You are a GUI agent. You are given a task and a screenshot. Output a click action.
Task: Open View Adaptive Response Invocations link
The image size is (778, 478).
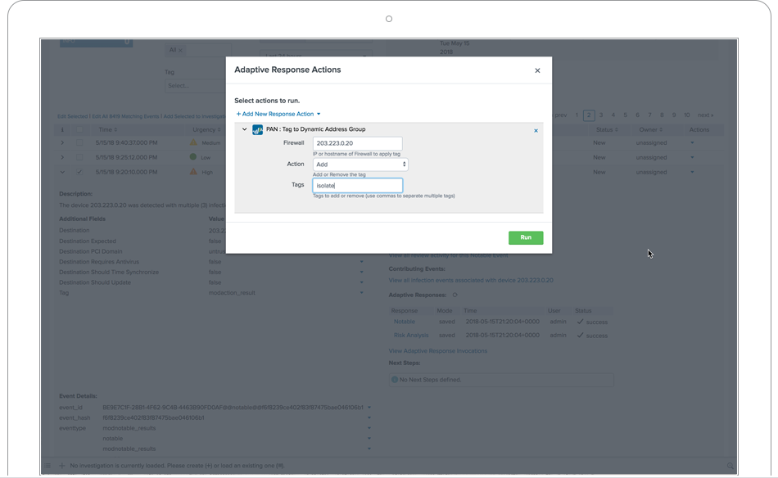(x=437, y=351)
